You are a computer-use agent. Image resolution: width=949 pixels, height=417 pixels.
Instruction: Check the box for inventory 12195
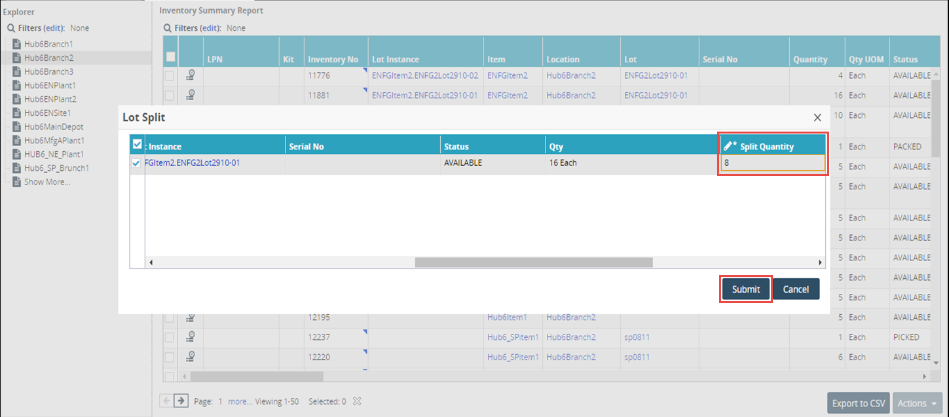coord(170,317)
